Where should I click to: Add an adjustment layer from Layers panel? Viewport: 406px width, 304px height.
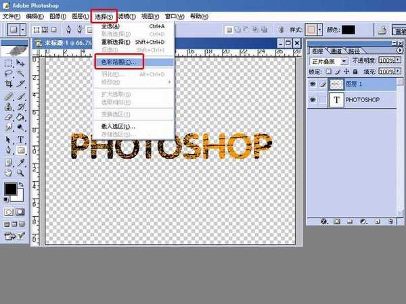(x=363, y=222)
